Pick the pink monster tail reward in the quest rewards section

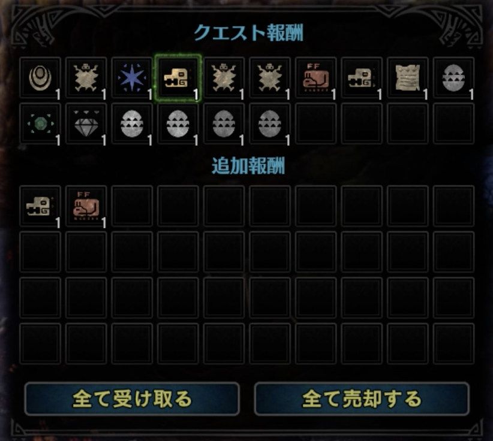[x=315, y=77]
